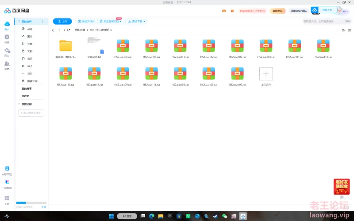Collapse the Quick Access (快捷访问) section

tap(19, 104)
